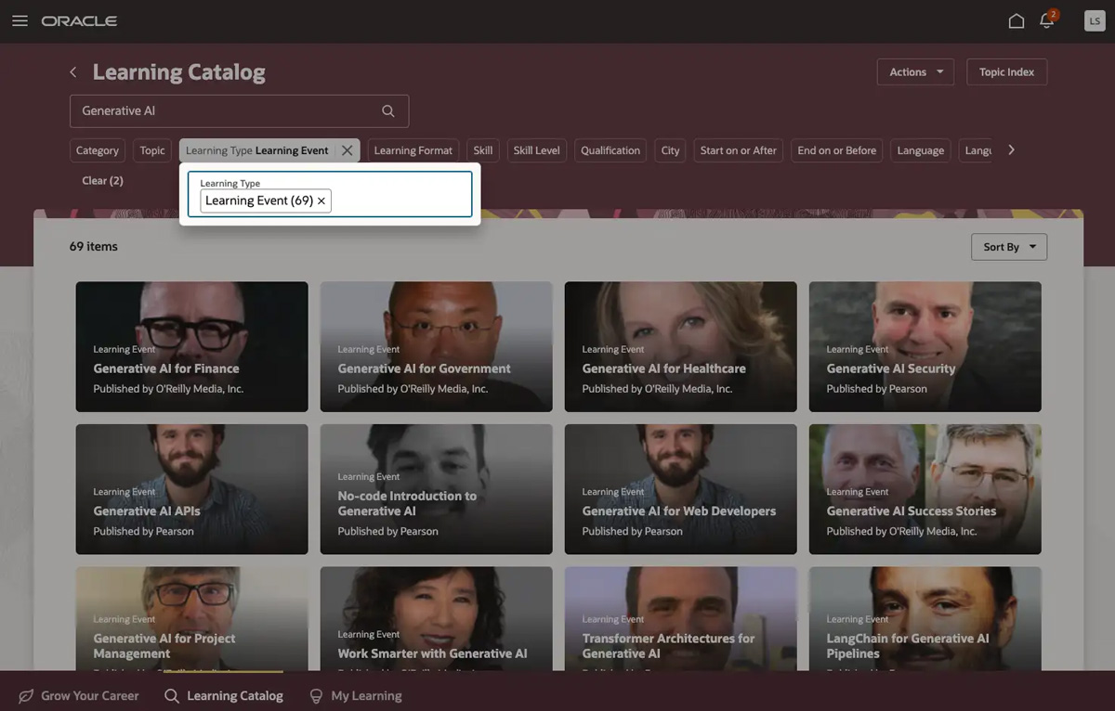Open the Category filter

(x=98, y=150)
